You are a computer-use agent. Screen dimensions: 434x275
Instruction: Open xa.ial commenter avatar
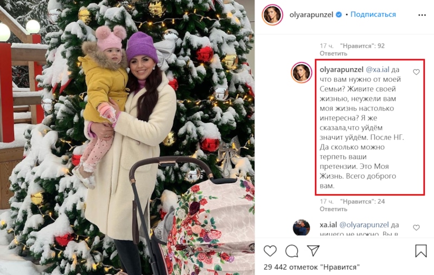pyautogui.click(x=301, y=227)
